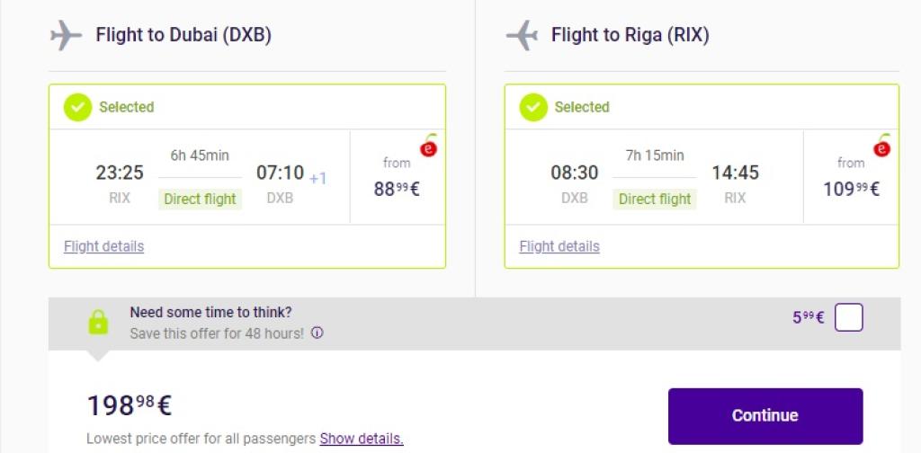The width and height of the screenshot is (921, 453).
Task: Expand Show details for the lowest price offer
Action: (x=362, y=439)
